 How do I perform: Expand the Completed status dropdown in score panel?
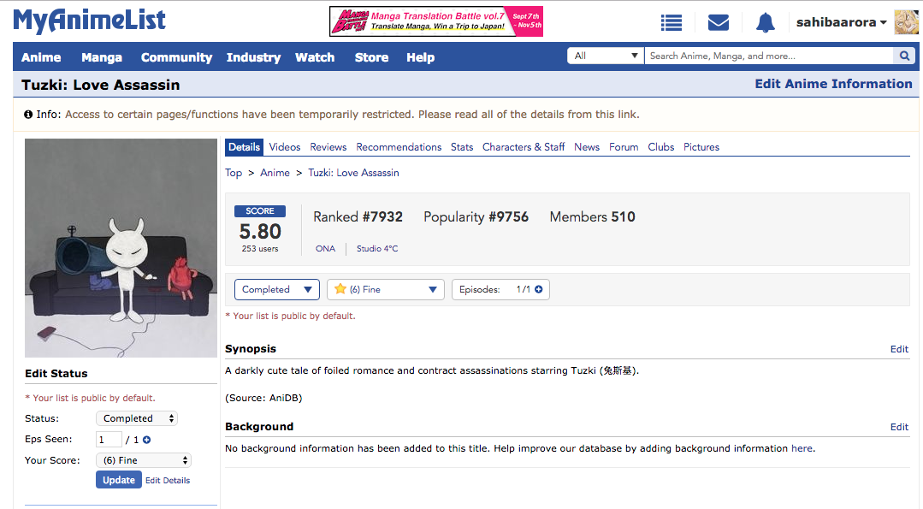[x=276, y=290]
